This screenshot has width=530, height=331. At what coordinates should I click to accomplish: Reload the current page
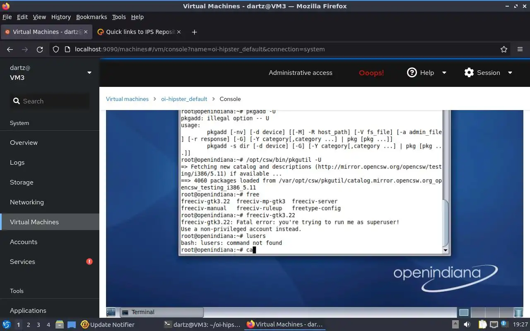coord(40,49)
